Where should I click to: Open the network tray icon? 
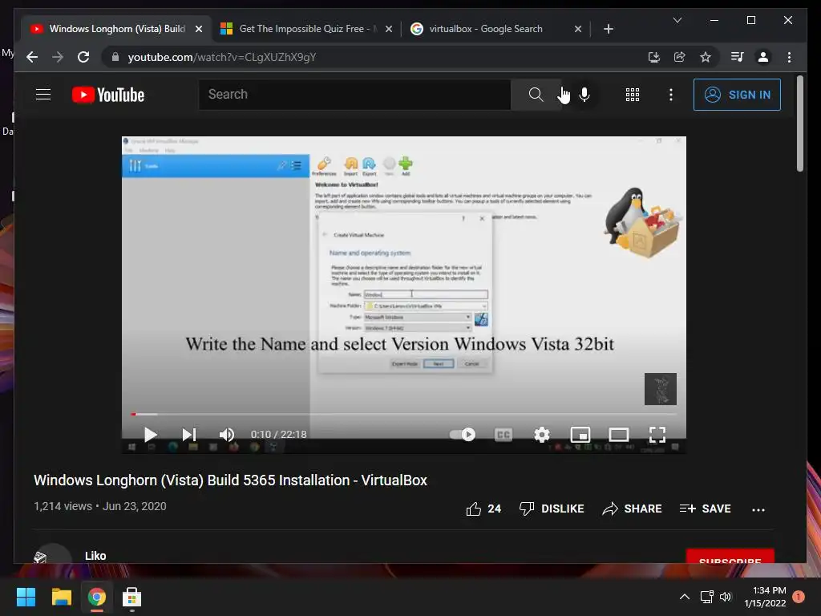(707, 597)
